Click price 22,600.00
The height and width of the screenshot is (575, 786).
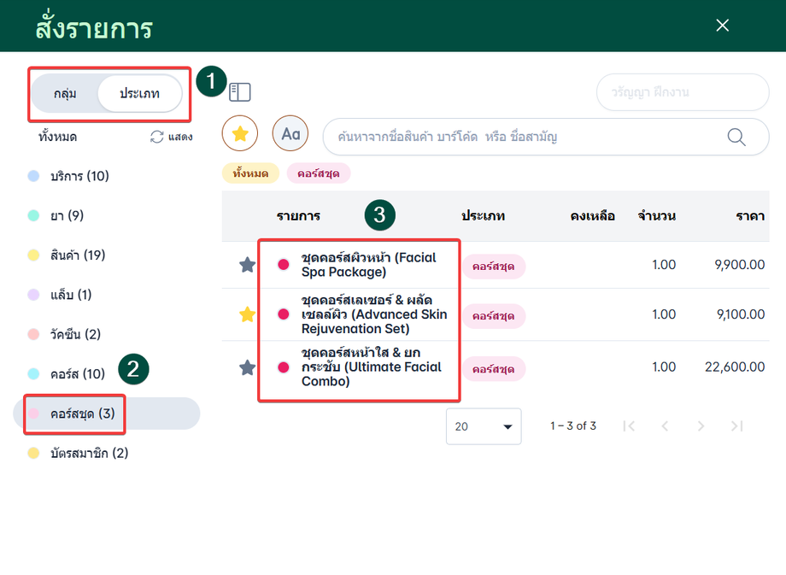(x=735, y=367)
